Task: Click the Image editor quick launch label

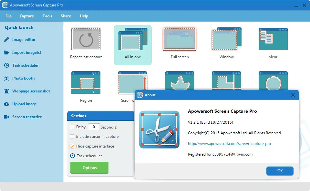Action: pos(24,40)
